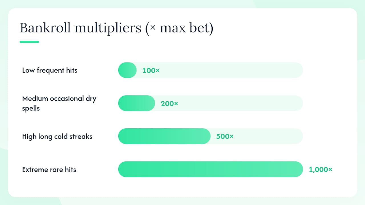
Task: Select the High long cold streaks label
Action: pos(57,136)
